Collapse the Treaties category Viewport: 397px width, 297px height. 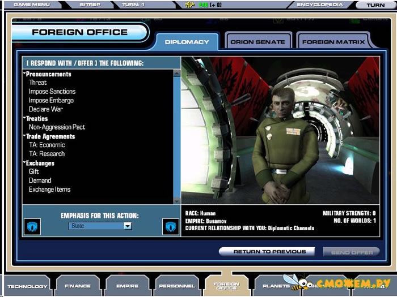[24, 118]
